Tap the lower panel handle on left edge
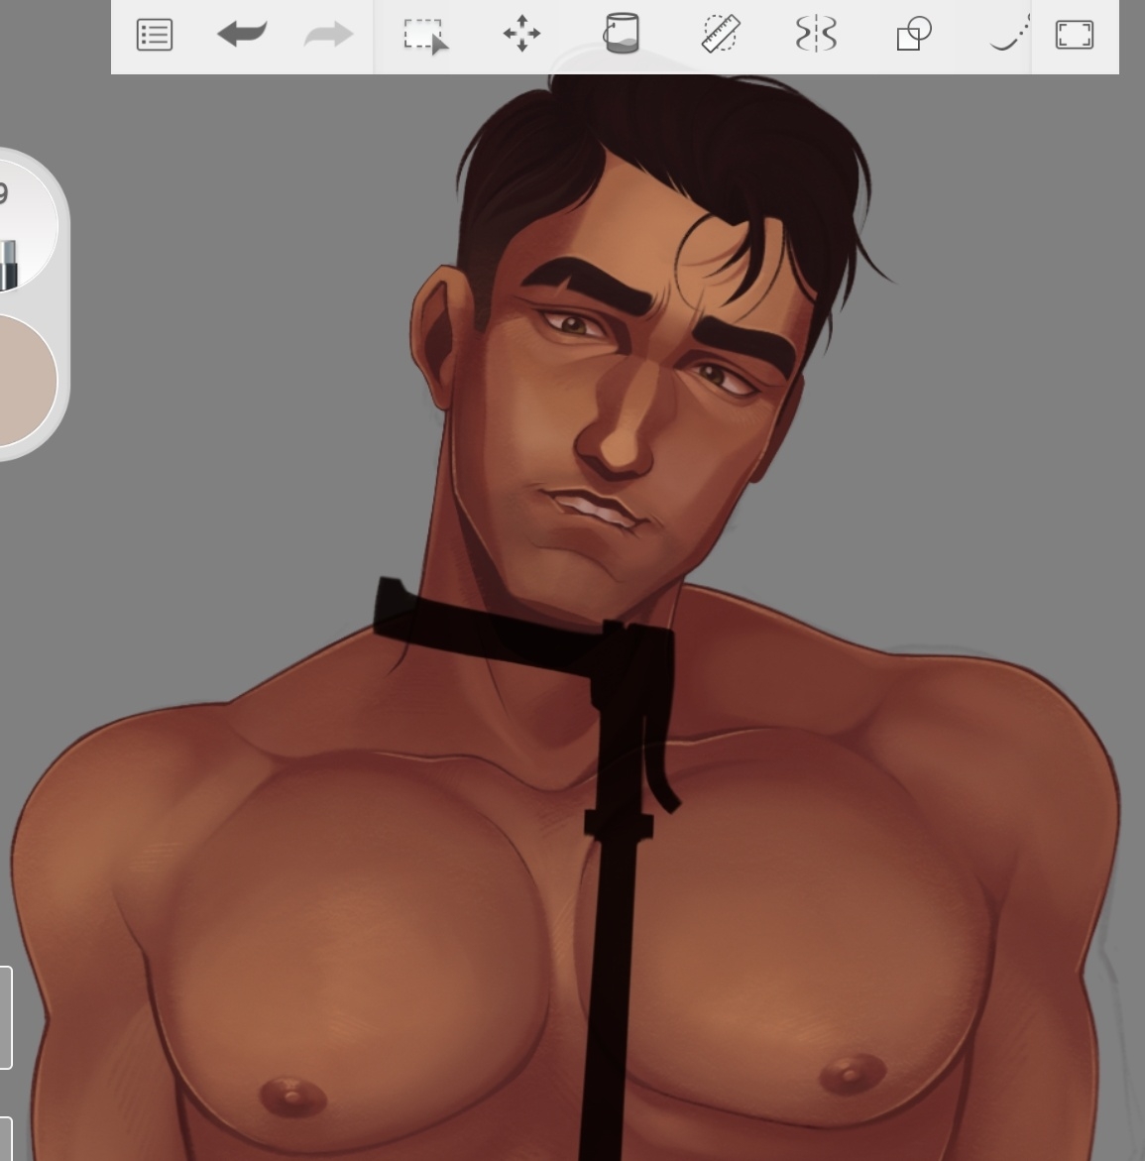 click(x=5, y=1140)
